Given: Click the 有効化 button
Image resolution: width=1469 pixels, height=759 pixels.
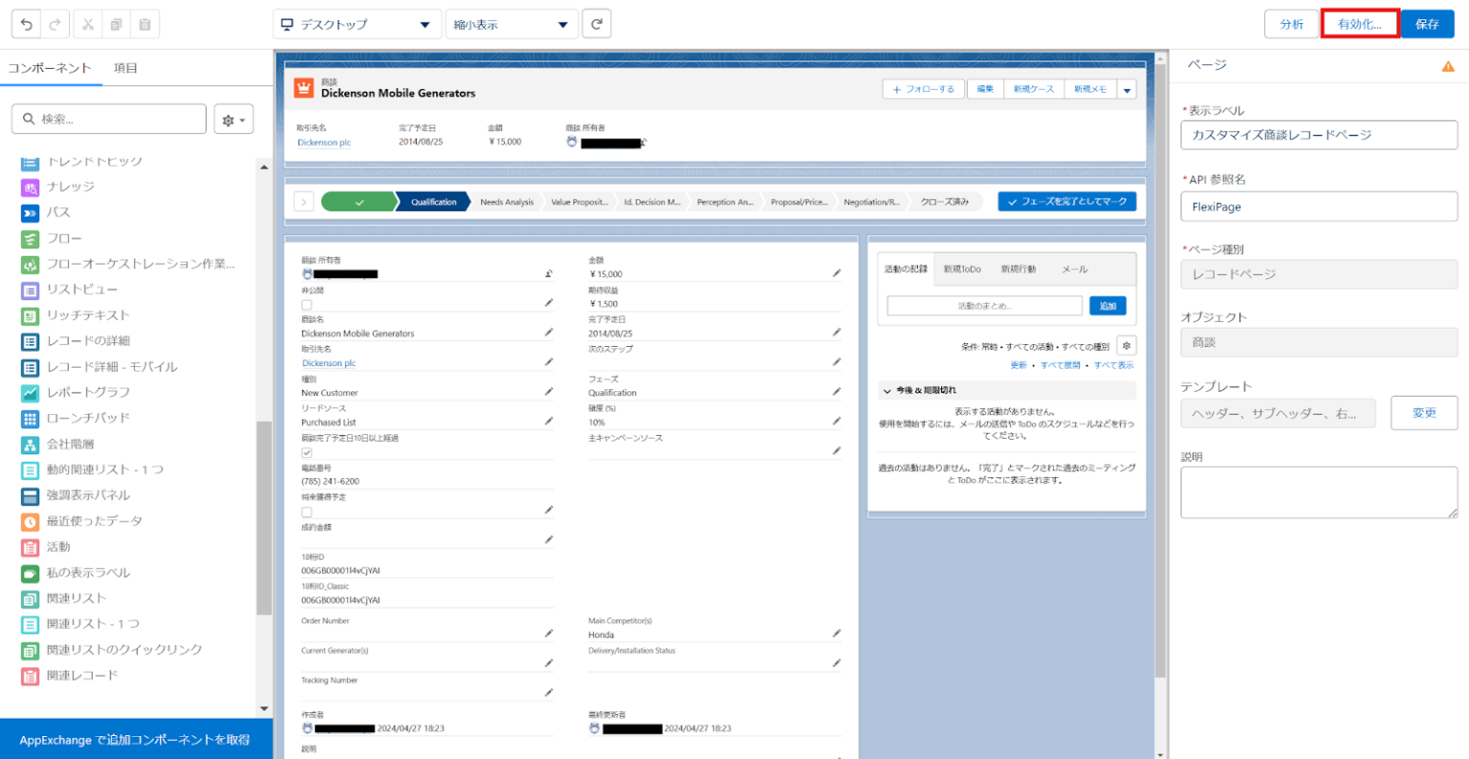Looking at the screenshot, I should click(x=1359, y=23).
